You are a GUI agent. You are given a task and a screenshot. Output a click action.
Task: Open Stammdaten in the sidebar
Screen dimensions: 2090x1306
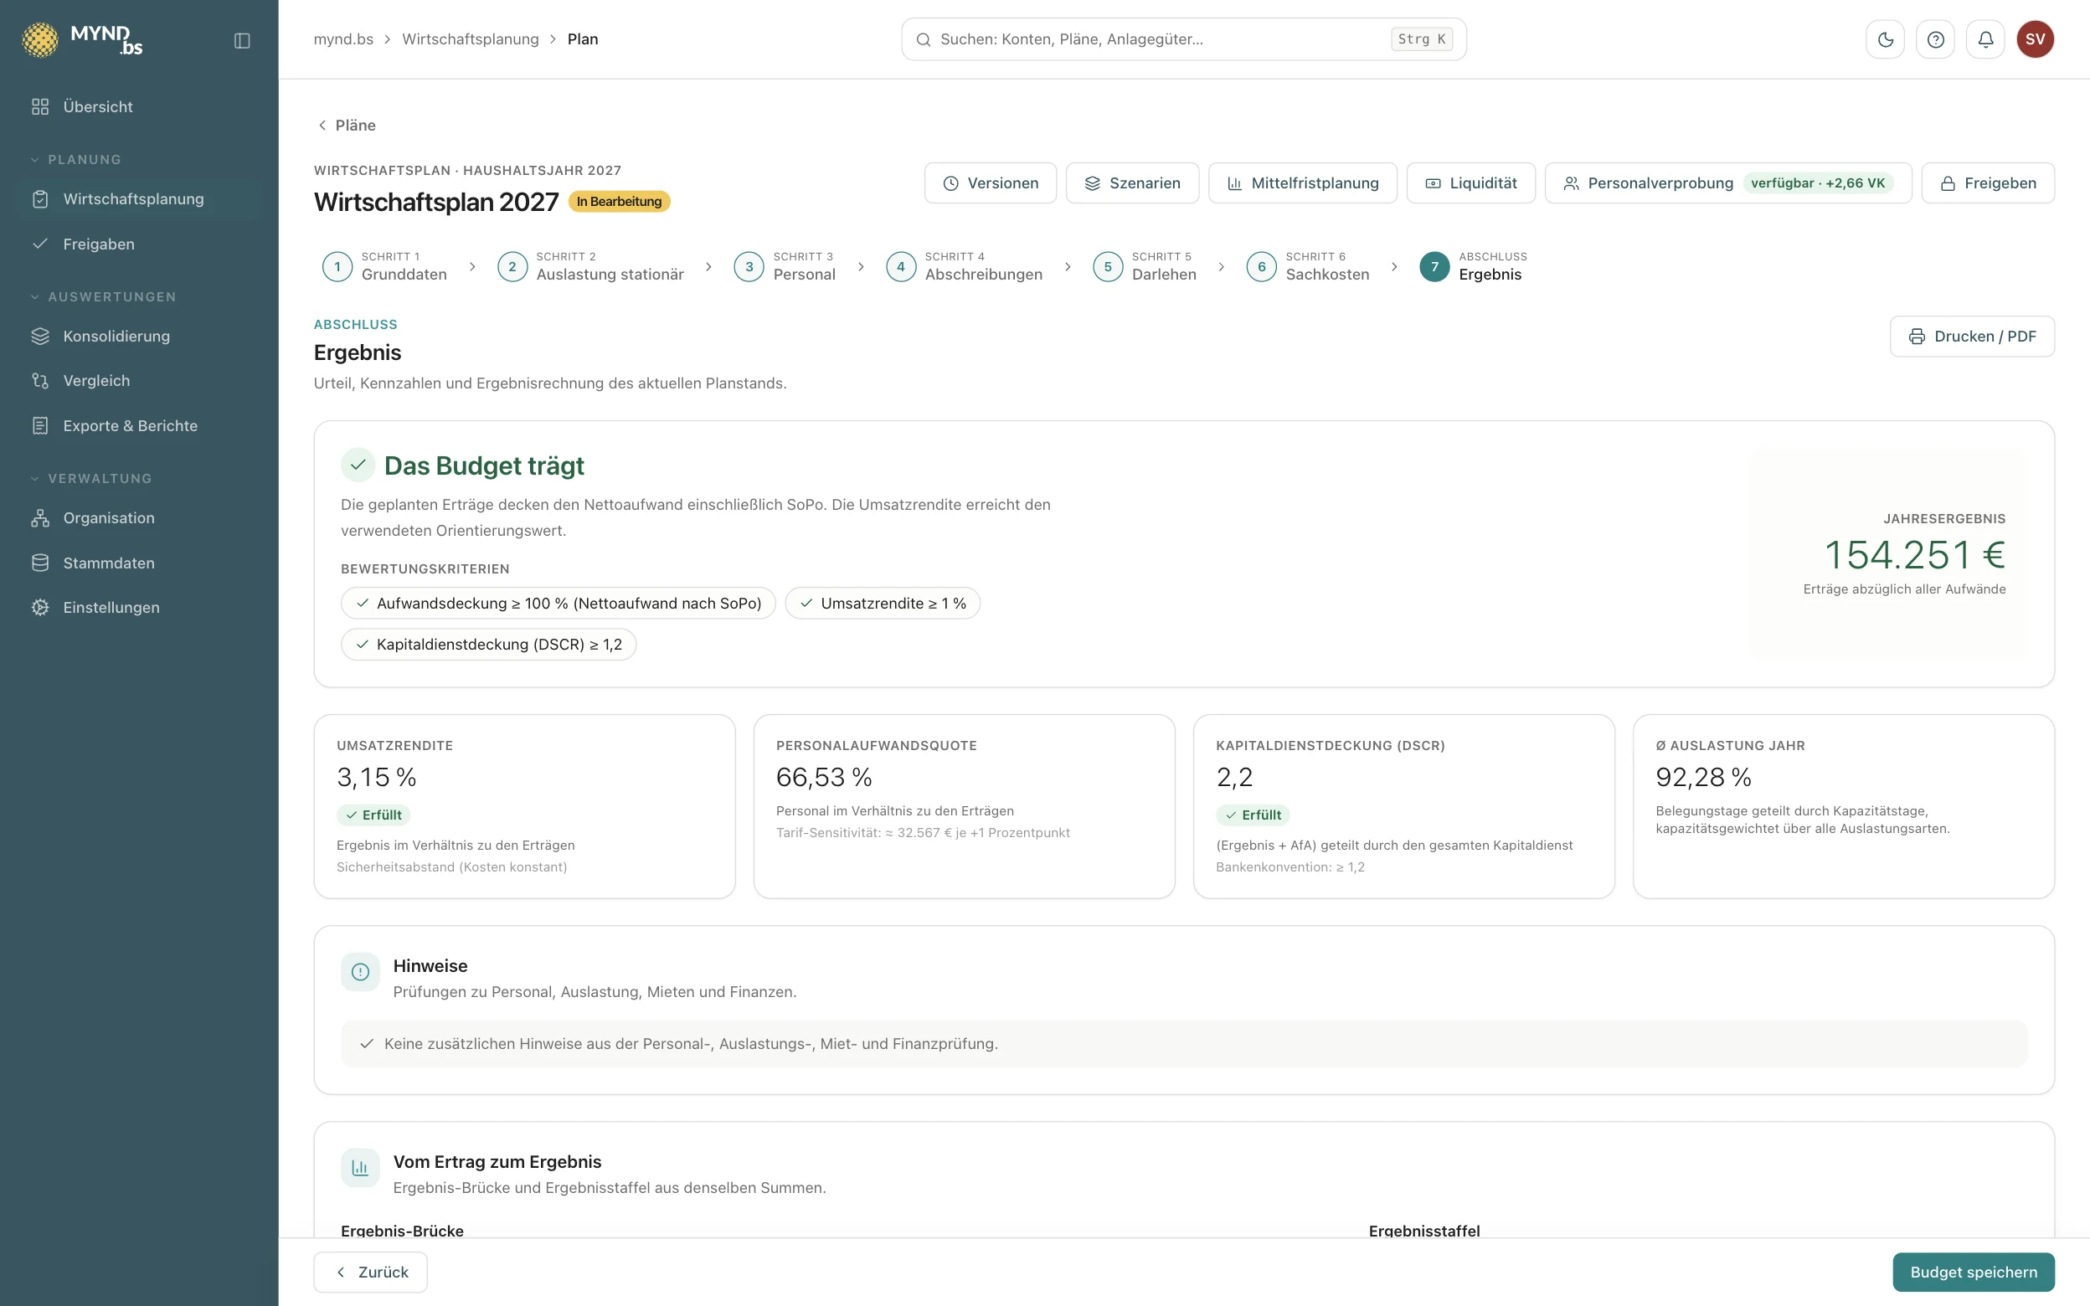pos(139,563)
